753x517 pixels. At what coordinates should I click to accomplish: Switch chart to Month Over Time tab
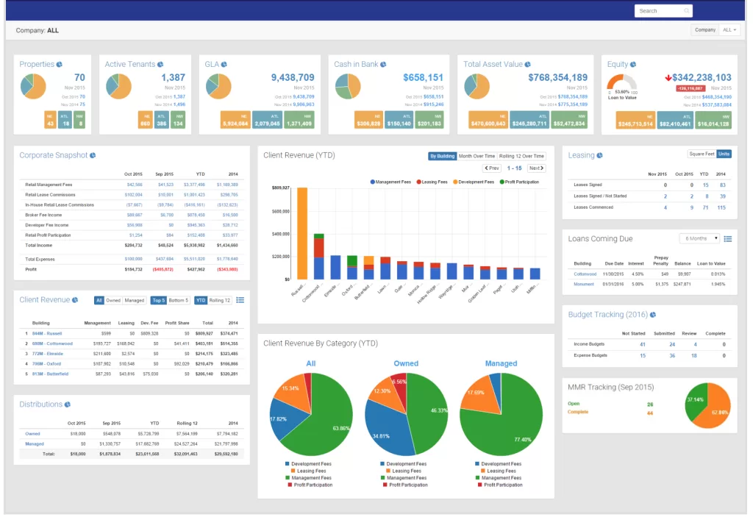coord(477,156)
